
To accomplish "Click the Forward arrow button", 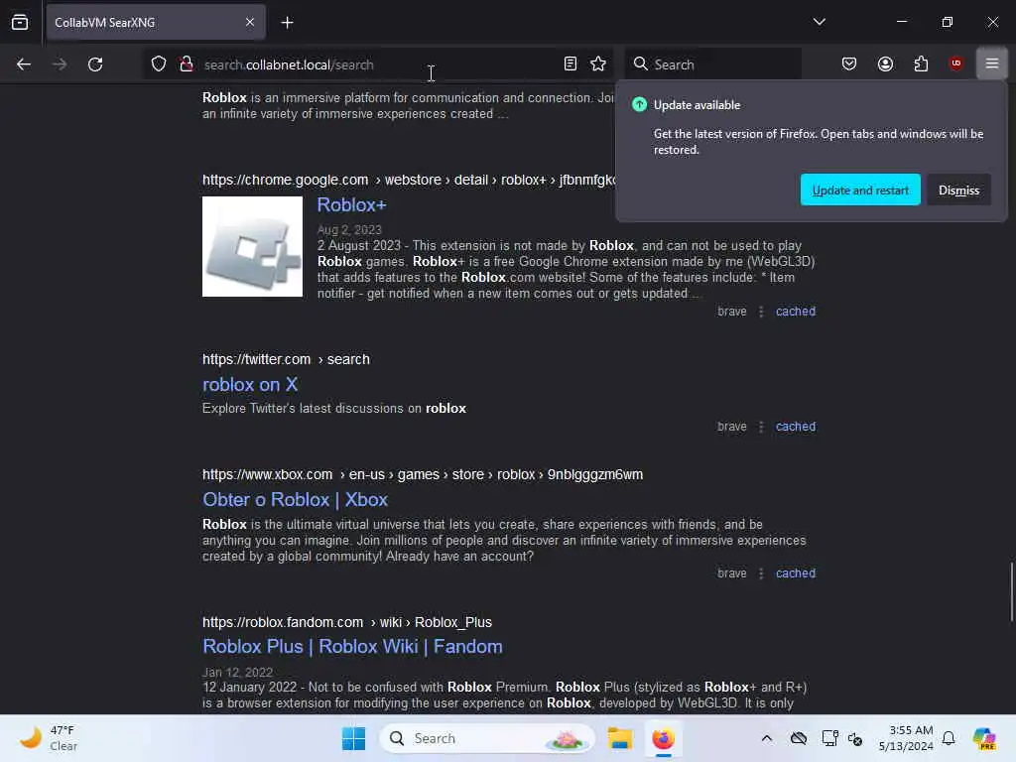I will tap(60, 64).
